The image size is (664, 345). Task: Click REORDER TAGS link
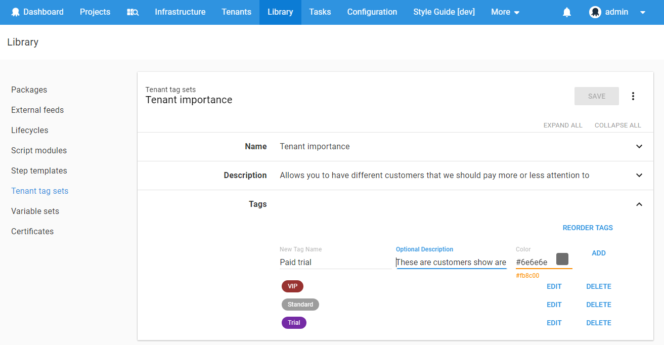588,228
